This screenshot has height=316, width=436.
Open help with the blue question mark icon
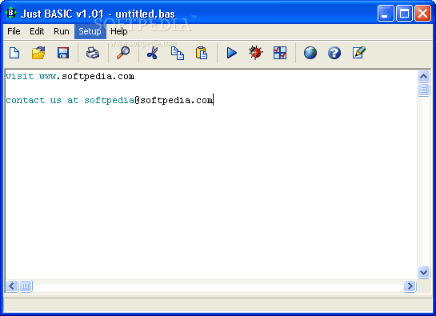334,53
